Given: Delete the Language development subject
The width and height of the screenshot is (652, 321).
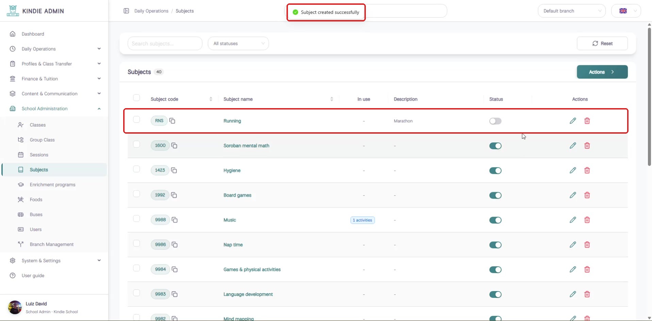Looking at the screenshot, I should click(587, 294).
